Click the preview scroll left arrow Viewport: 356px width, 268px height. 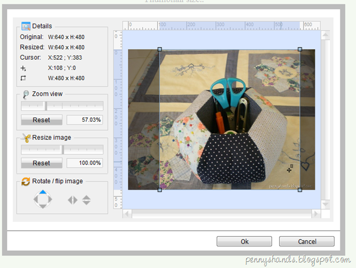[x=127, y=214]
